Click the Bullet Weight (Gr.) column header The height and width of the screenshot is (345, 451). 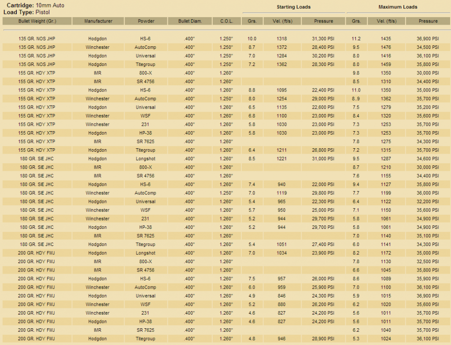click(x=37, y=21)
